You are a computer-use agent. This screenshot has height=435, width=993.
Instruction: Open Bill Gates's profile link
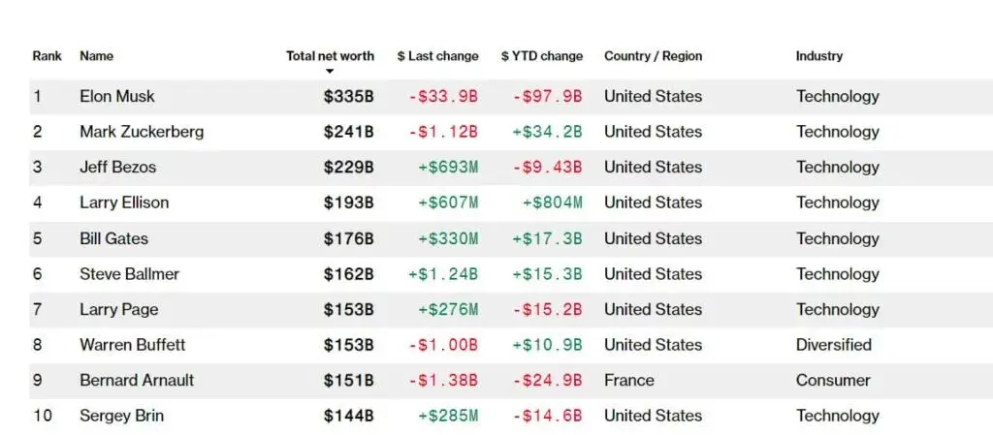pyautogui.click(x=114, y=239)
